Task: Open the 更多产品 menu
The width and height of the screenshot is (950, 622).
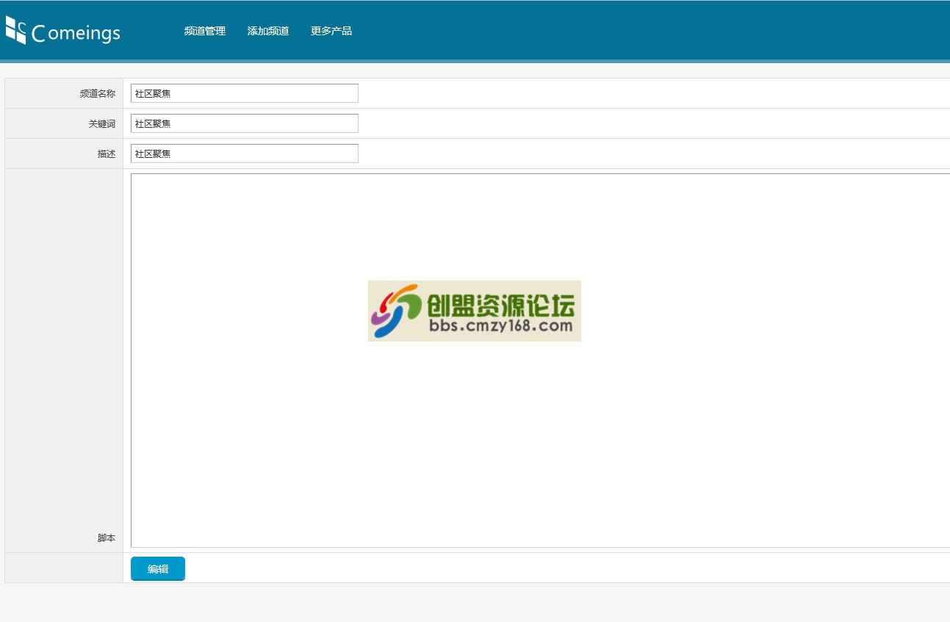Action: coord(331,31)
